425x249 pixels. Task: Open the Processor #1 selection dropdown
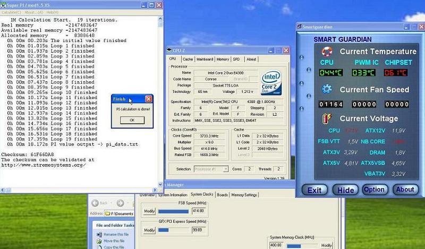(x=225, y=169)
